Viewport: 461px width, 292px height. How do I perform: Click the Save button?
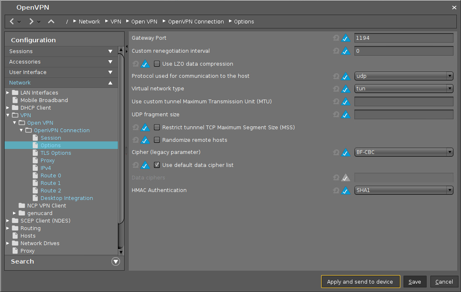[x=414, y=282]
